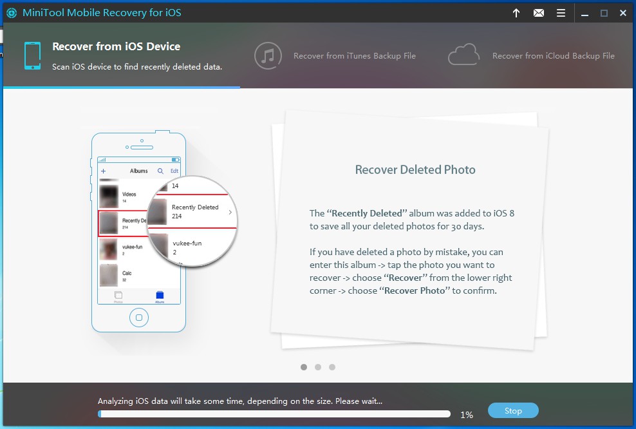Click the plus icon in phone illustration

coord(104,171)
